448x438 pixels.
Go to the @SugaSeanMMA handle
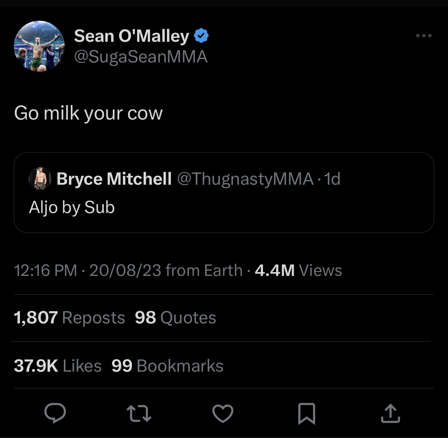point(141,57)
